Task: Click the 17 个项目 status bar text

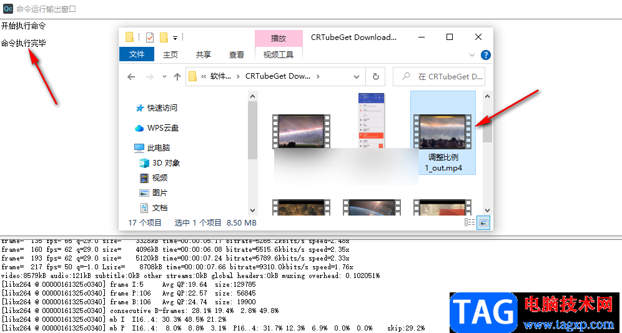Action: (145, 222)
